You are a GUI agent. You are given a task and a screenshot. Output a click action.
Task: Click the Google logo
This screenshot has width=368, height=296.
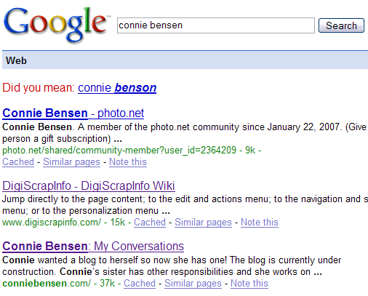pyautogui.click(x=56, y=25)
